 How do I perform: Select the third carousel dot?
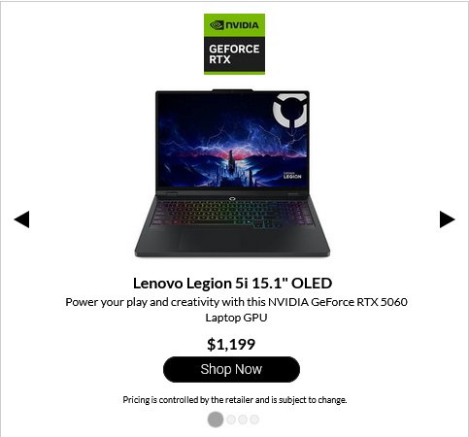(x=243, y=420)
